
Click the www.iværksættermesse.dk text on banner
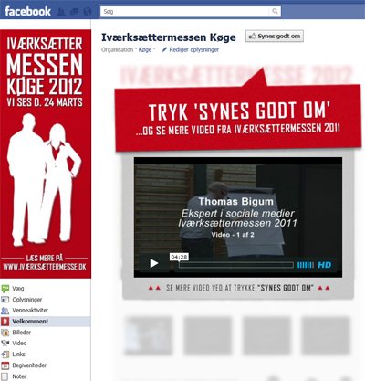tap(45, 267)
